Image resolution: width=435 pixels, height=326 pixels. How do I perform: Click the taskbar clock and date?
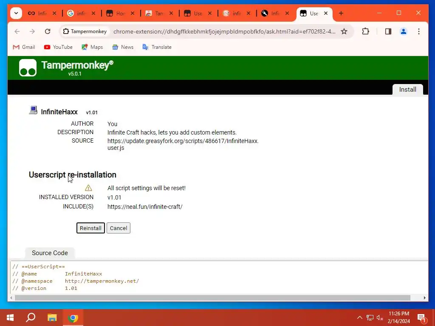[398, 318]
